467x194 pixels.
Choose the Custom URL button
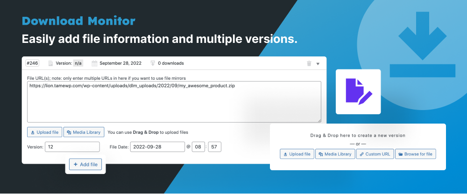(375, 154)
